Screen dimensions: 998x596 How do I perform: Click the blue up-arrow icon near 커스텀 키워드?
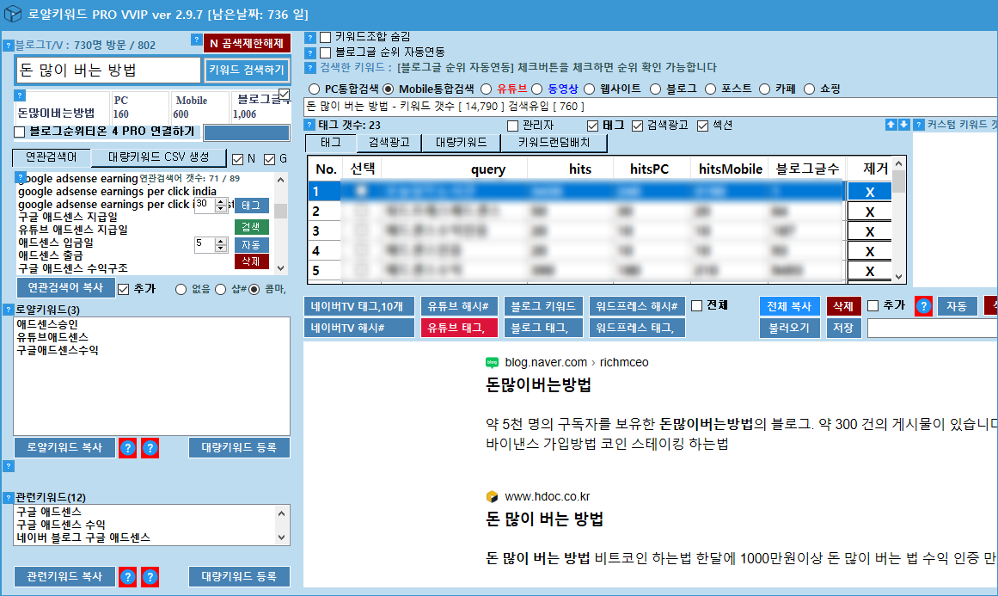[x=891, y=125]
